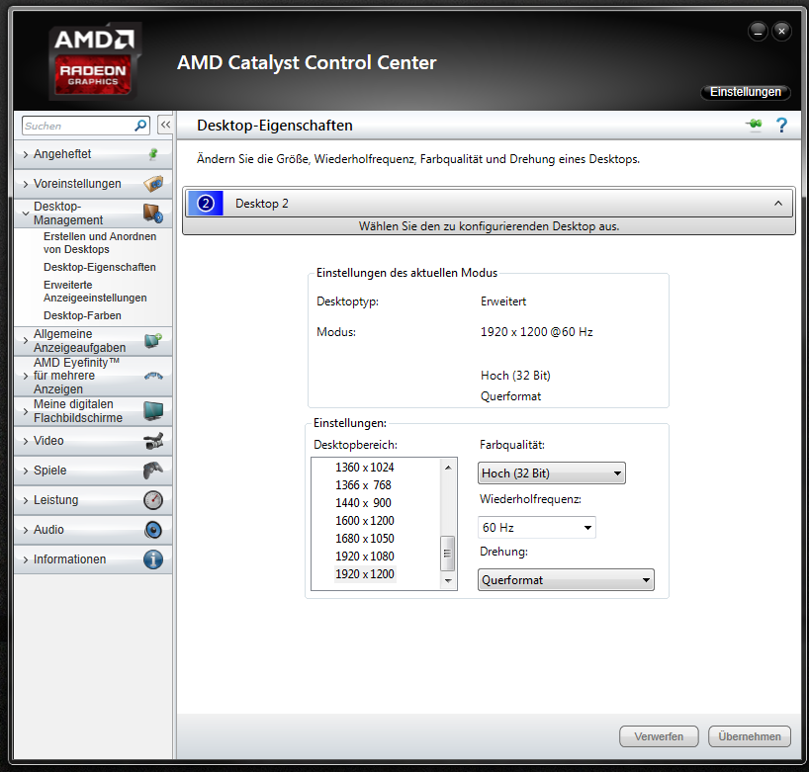Click the AMD Eyefinity multi-display icon
809x772 pixels.
click(x=153, y=376)
